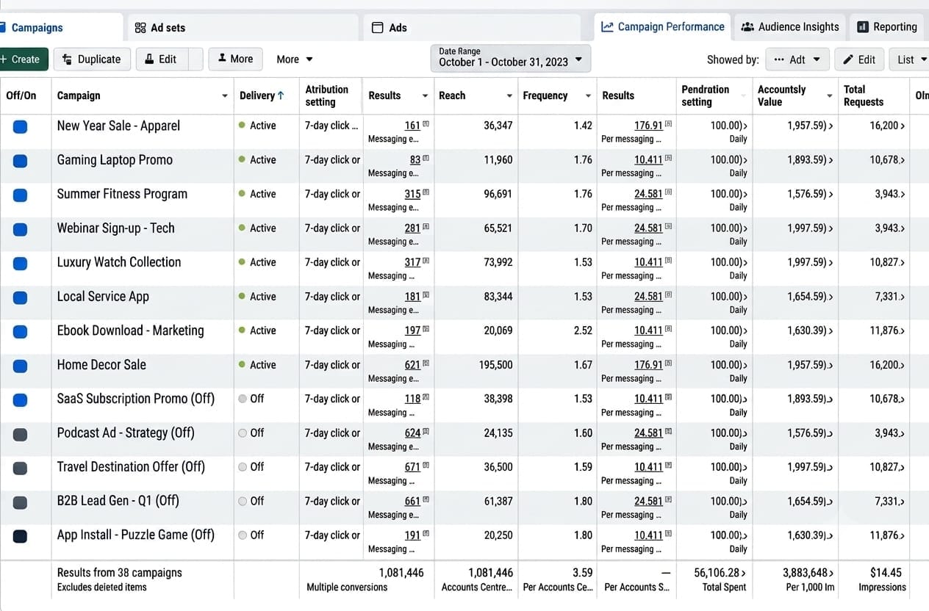Open the SaaS Subscription Promo (Off) campaign
This screenshot has height=611, width=929.
point(136,399)
